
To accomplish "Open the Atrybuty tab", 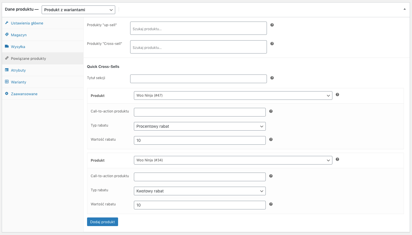I will [x=43, y=70].
